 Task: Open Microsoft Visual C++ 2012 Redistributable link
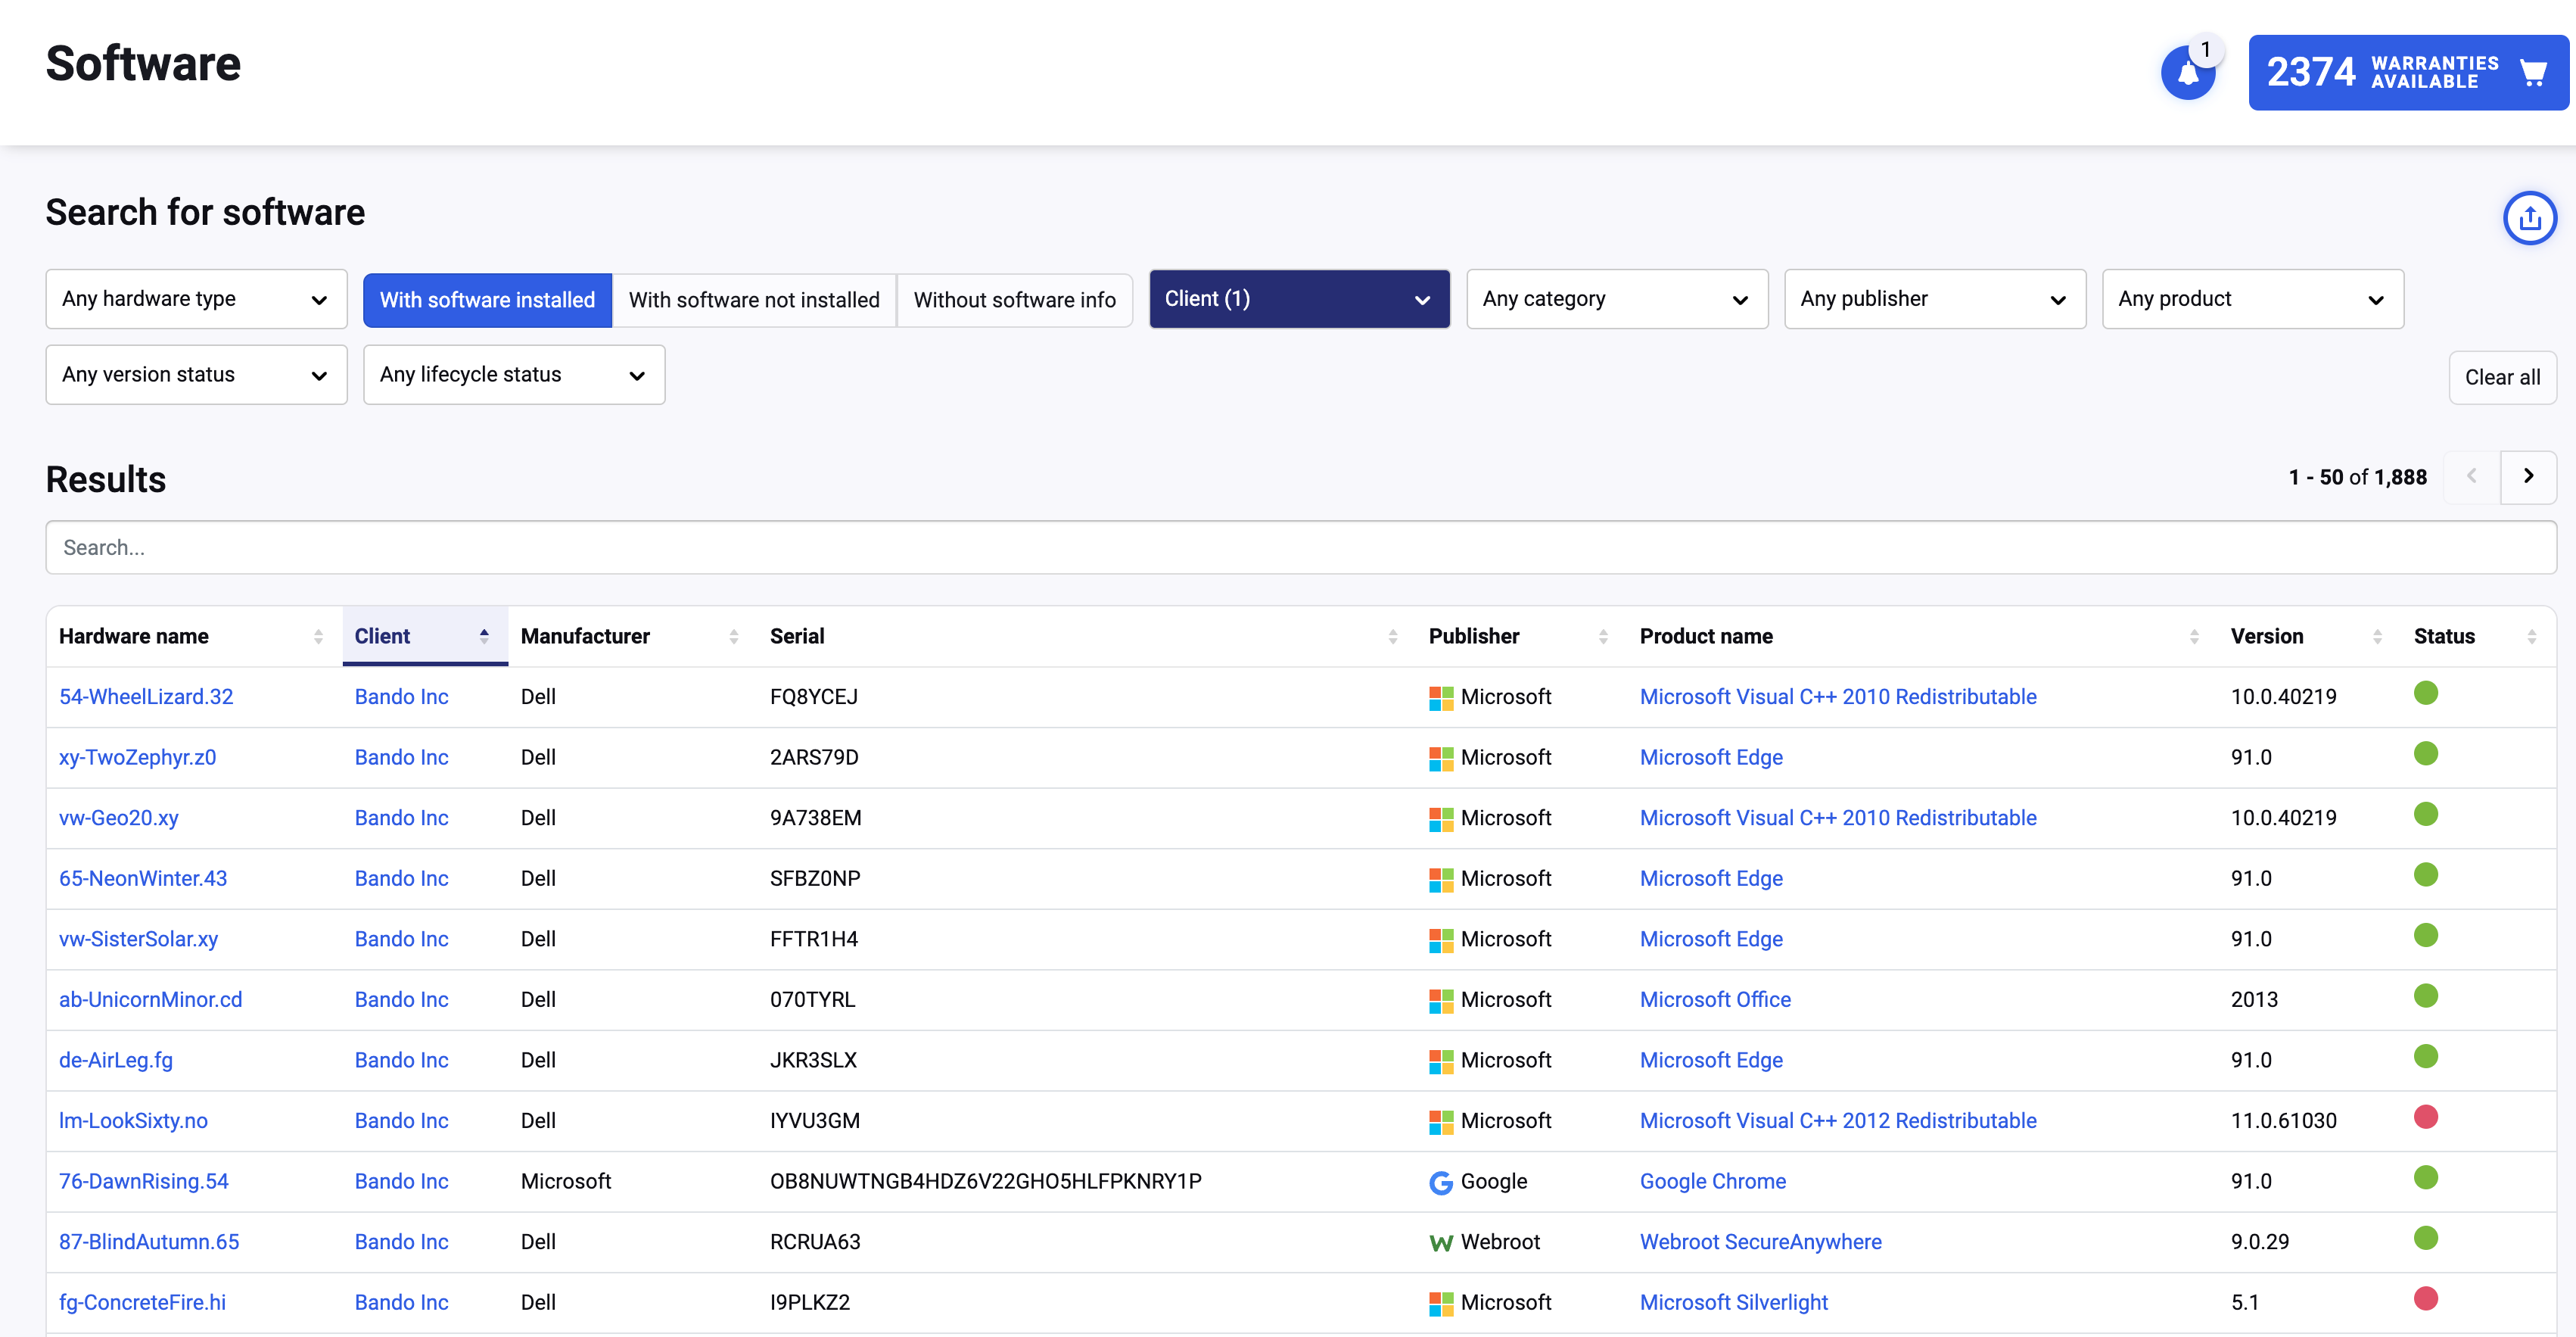pyautogui.click(x=1838, y=1120)
